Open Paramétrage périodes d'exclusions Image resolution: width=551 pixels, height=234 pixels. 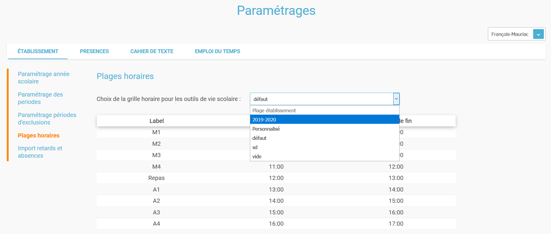tap(47, 118)
